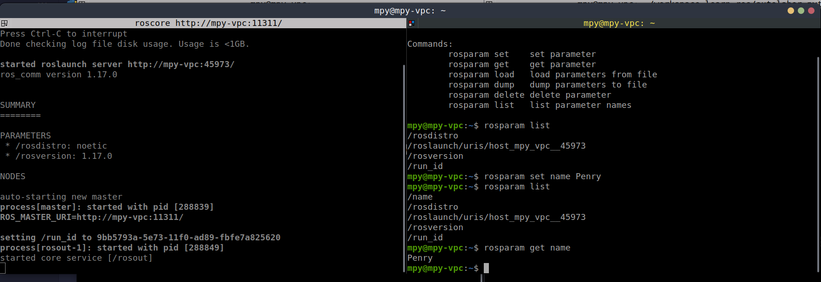
Task: Click the yellow minimize window button
Action: click(x=791, y=11)
